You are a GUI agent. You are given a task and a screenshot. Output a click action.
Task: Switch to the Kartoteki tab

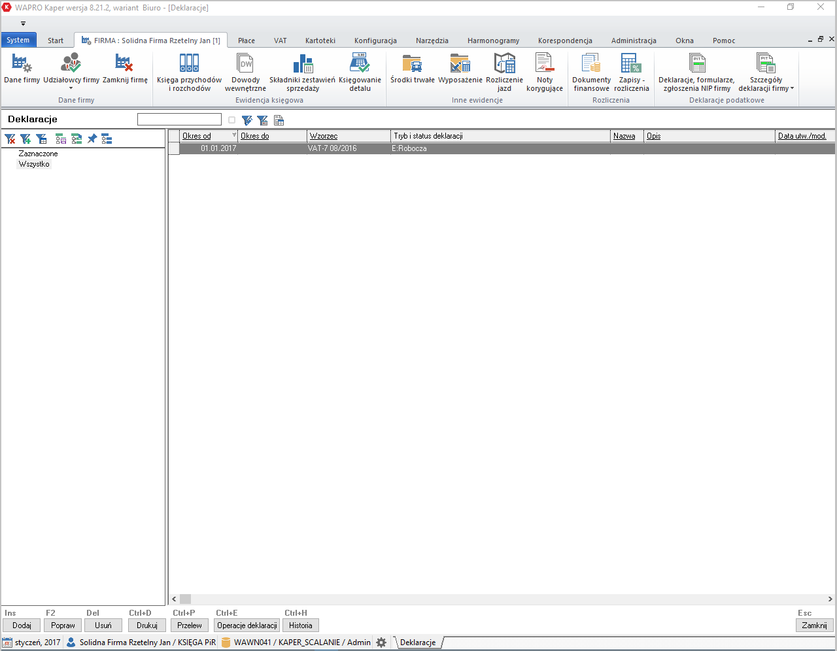(320, 41)
